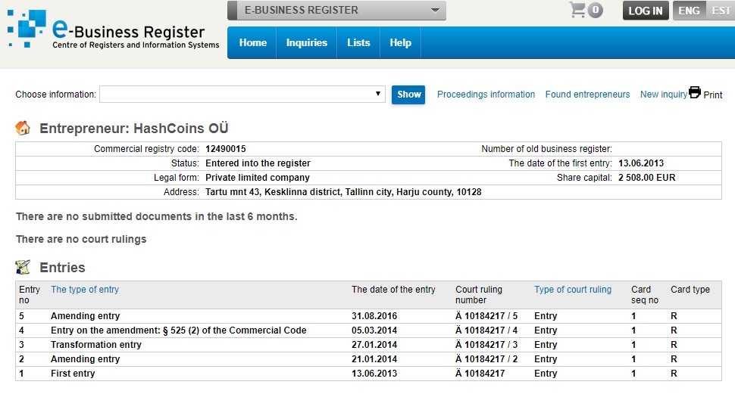Click the Print link
The height and width of the screenshot is (394, 735).
click(712, 95)
